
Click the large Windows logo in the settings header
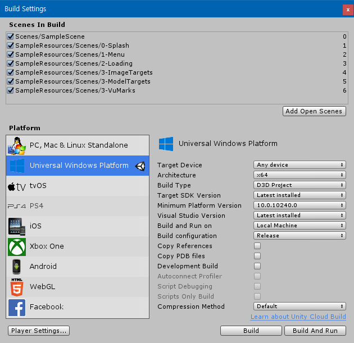click(x=166, y=144)
